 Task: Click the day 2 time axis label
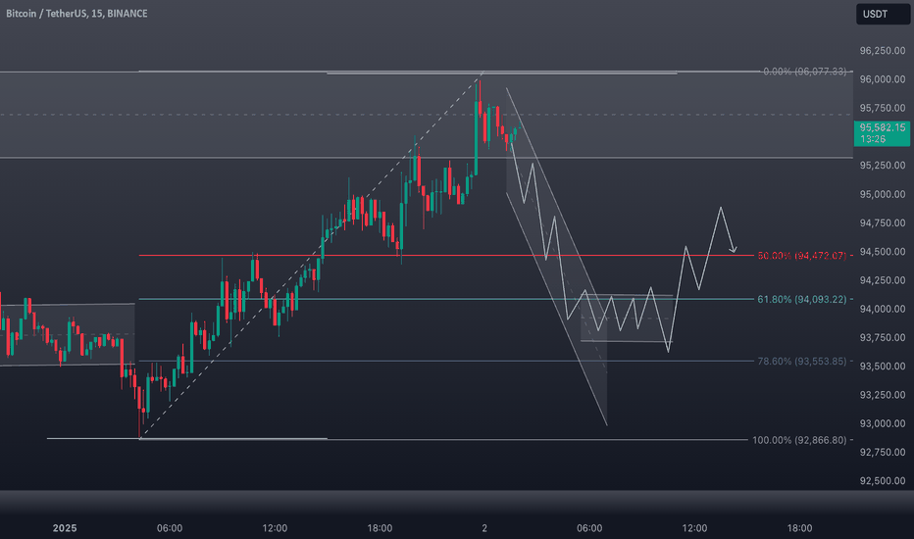pyautogui.click(x=484, y=528)
